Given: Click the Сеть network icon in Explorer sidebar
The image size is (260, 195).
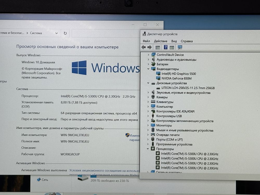Looking at the screenshot, I should pos(39,179).
